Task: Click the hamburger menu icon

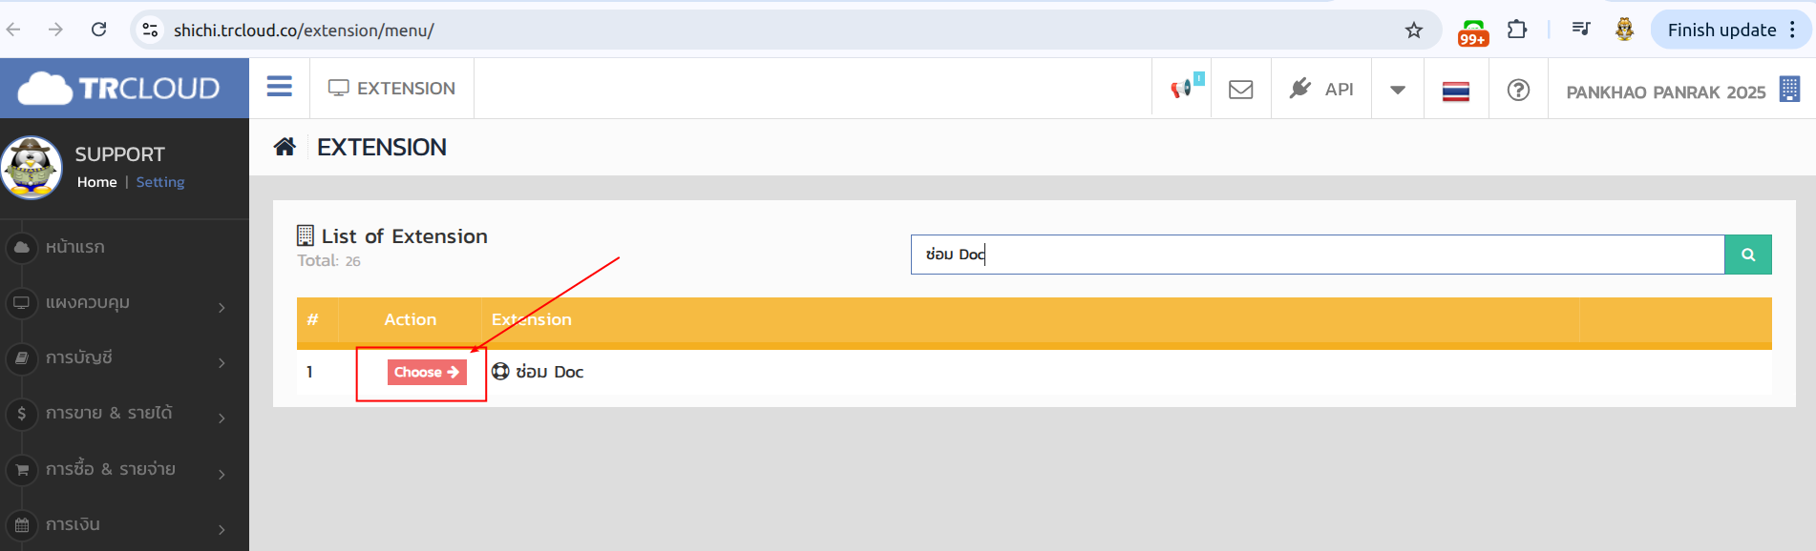Action: pos(279,88)
